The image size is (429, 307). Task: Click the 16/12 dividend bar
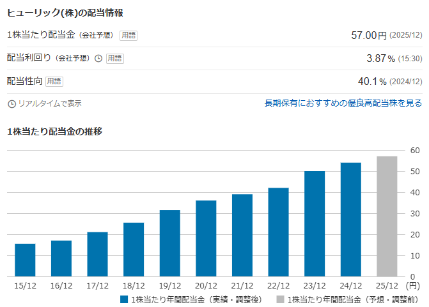(x=61, y=258)
